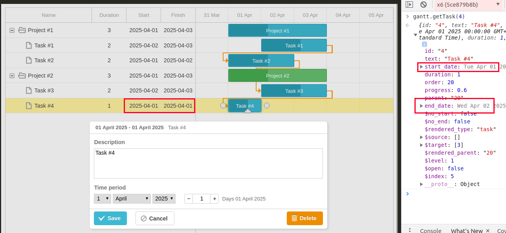Cancel editing Task #4
This screenshot has height=233, width=506.
(155, 218)
